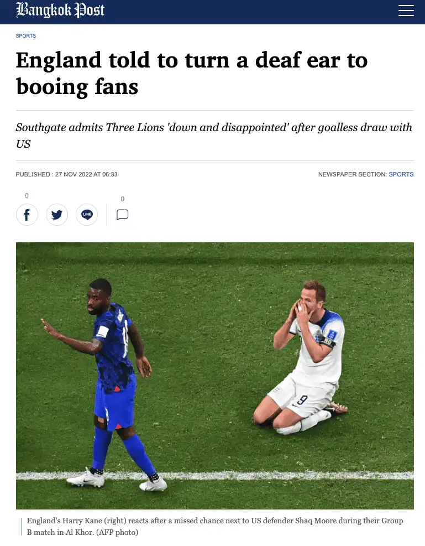
Task: Click the AFP photo credit text
Action: tap(117, 532)
